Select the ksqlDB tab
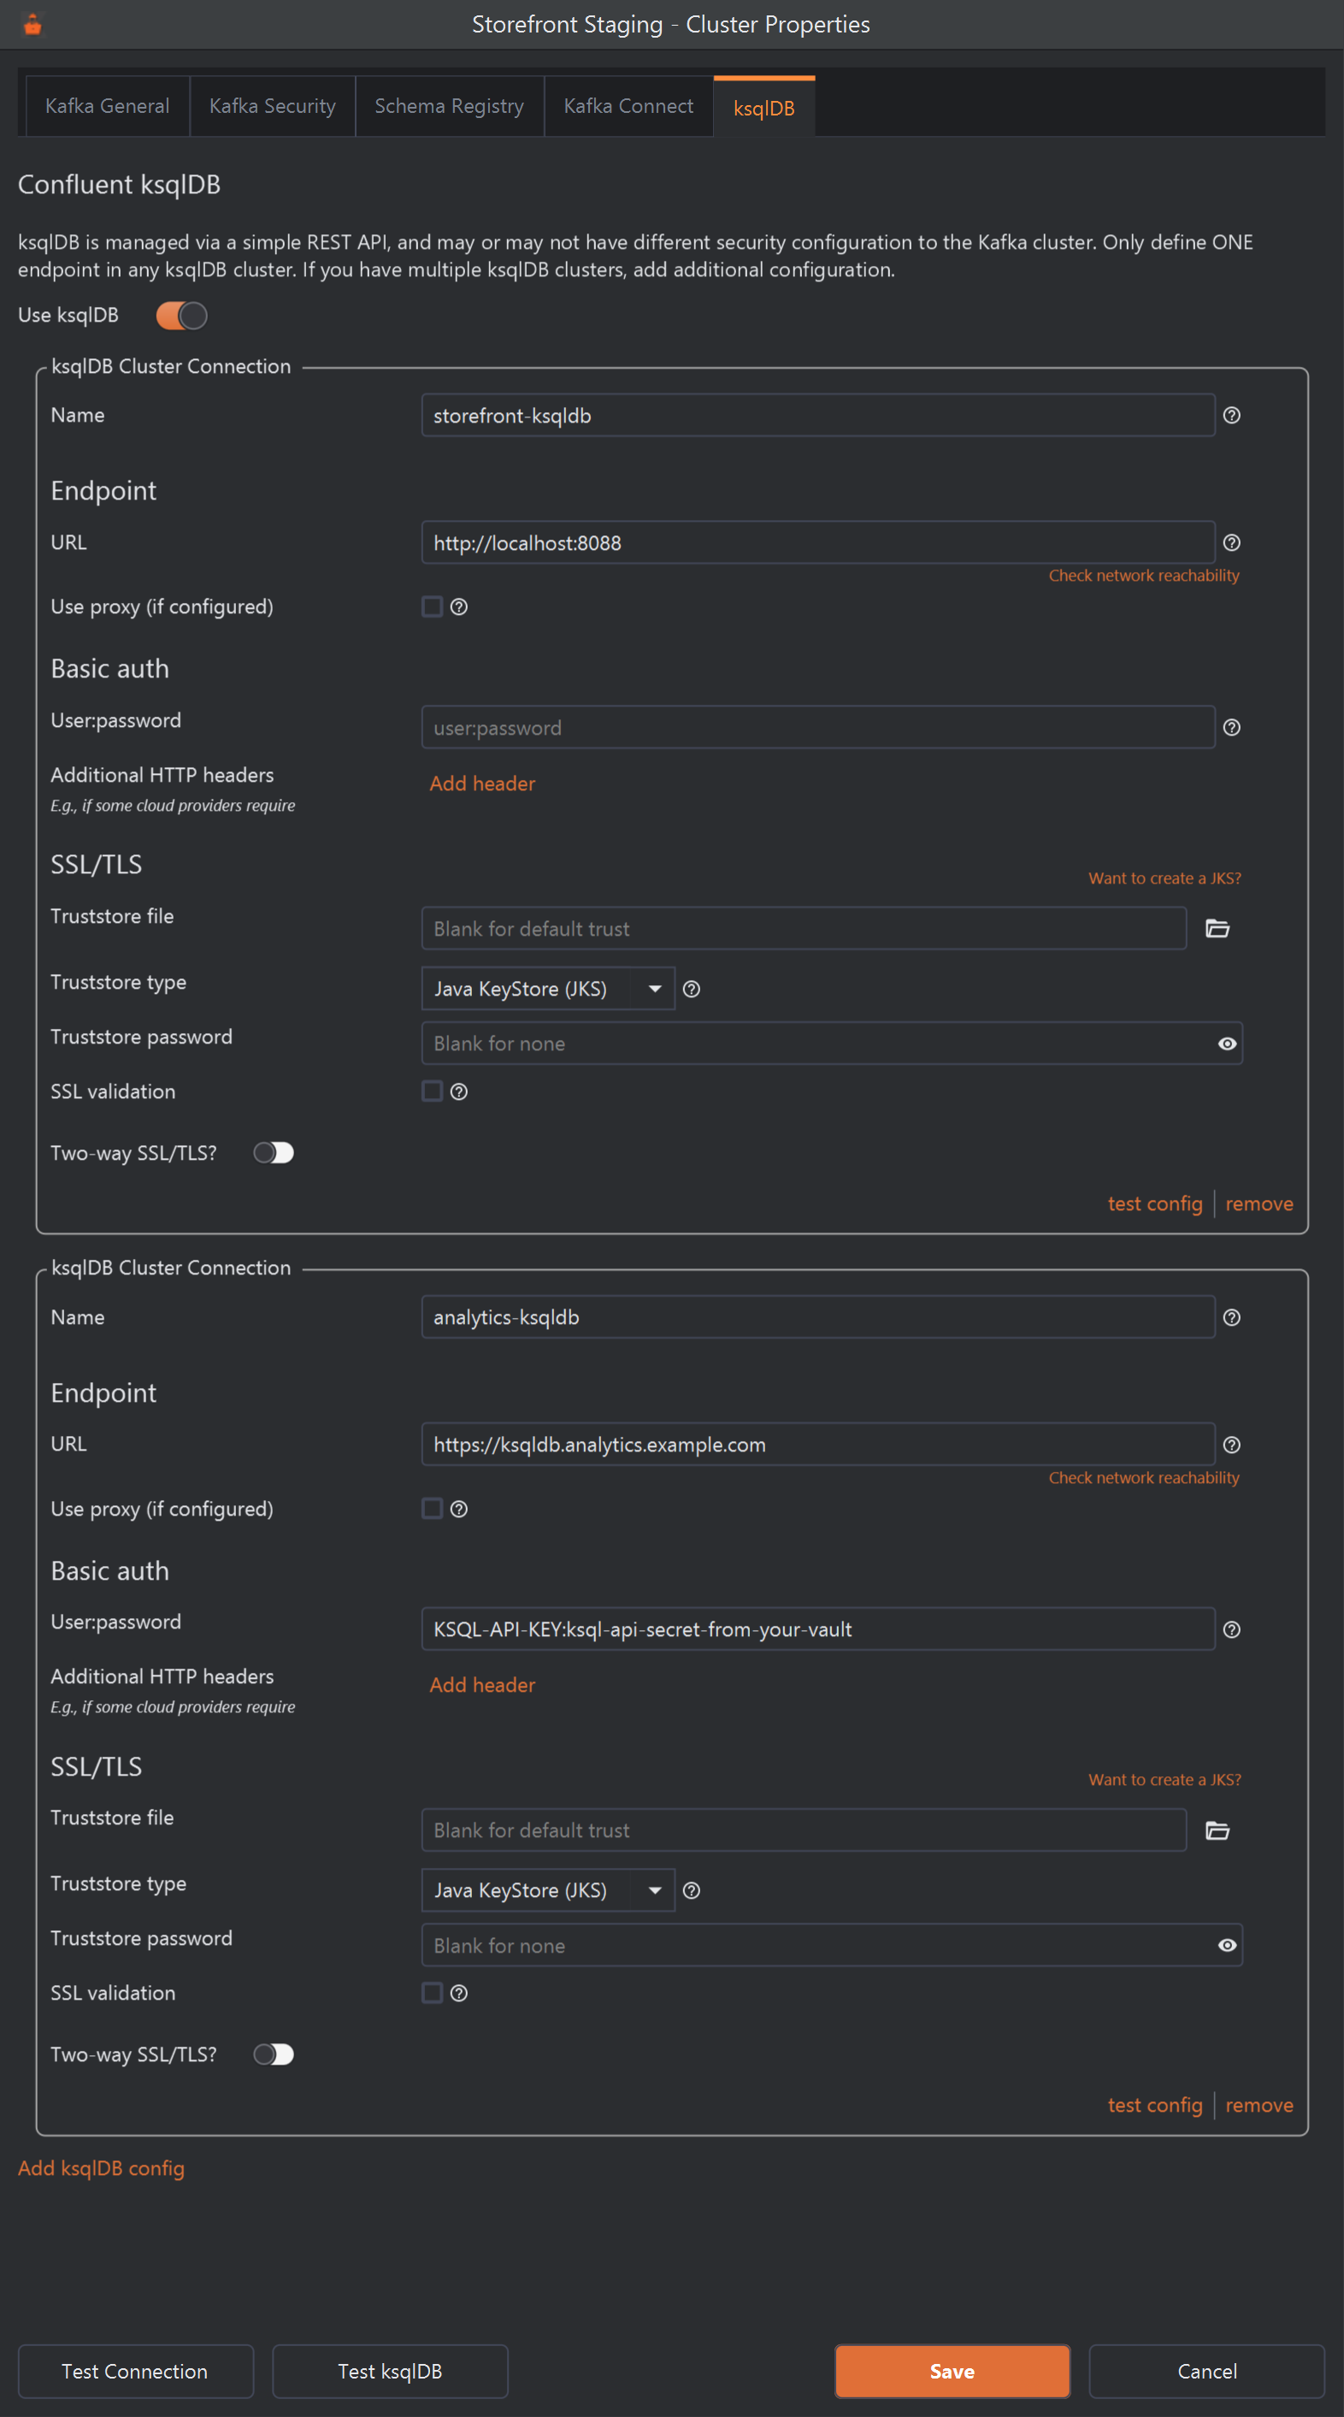Viewport: 1344px width, 2417px height. [x=763, y=108]
